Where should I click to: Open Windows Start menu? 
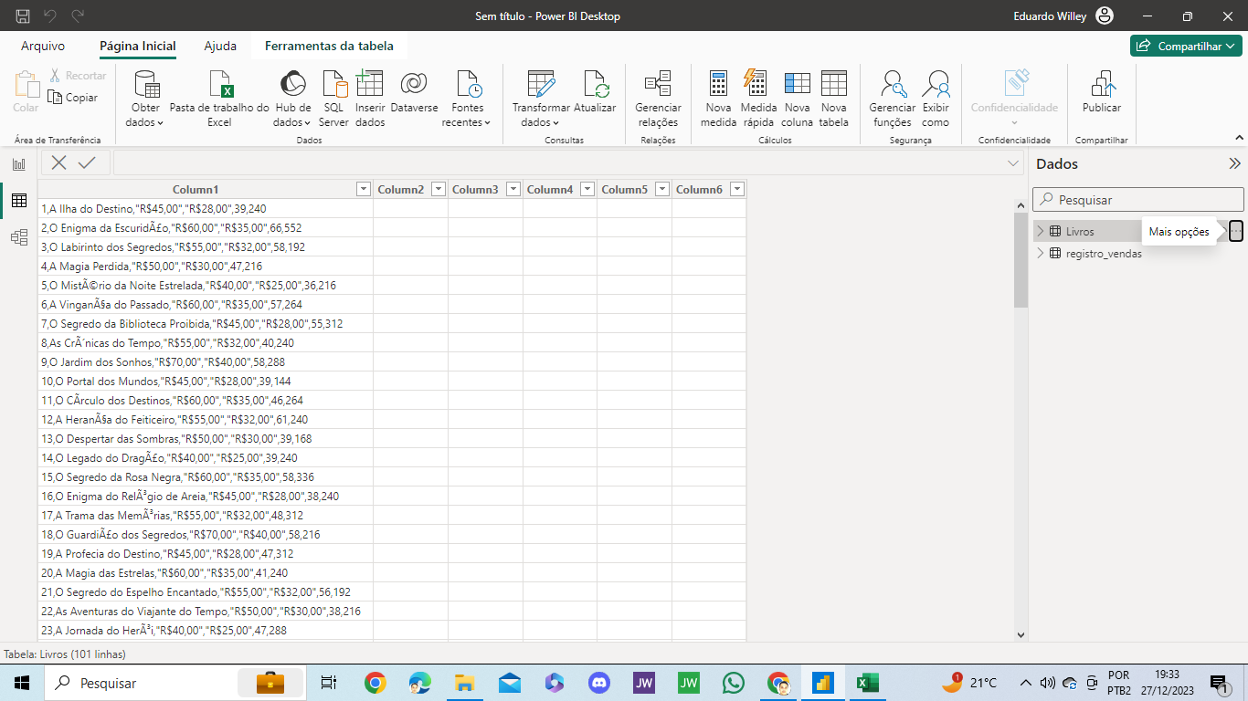tap(22, 683)
